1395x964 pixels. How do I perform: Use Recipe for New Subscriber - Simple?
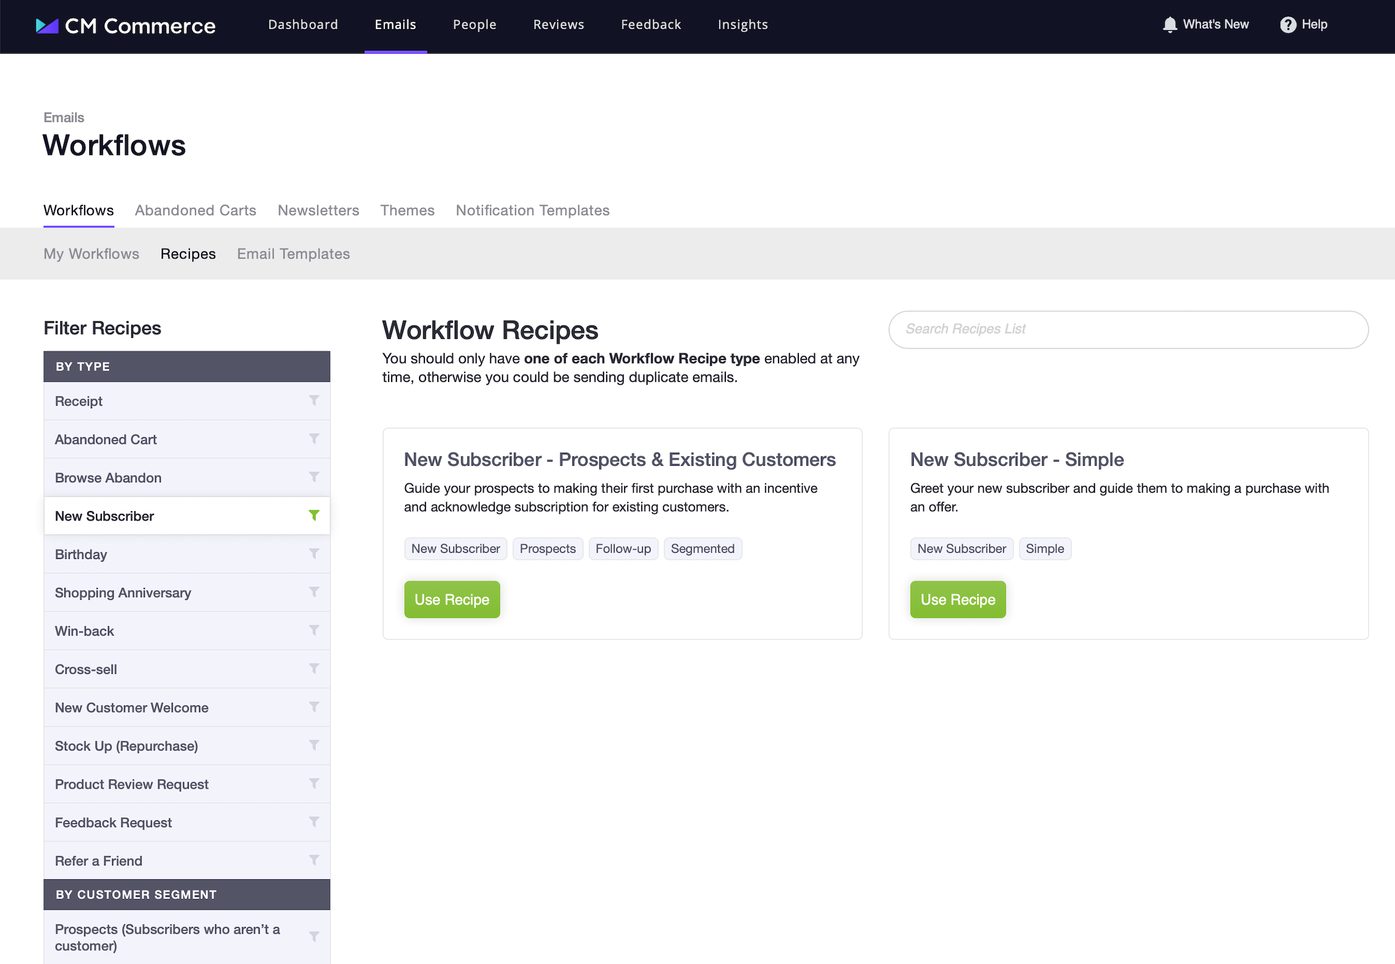pos(958,599)
